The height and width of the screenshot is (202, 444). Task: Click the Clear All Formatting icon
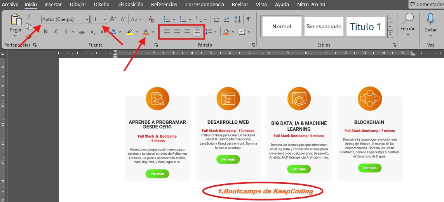(x=151, y=19)
